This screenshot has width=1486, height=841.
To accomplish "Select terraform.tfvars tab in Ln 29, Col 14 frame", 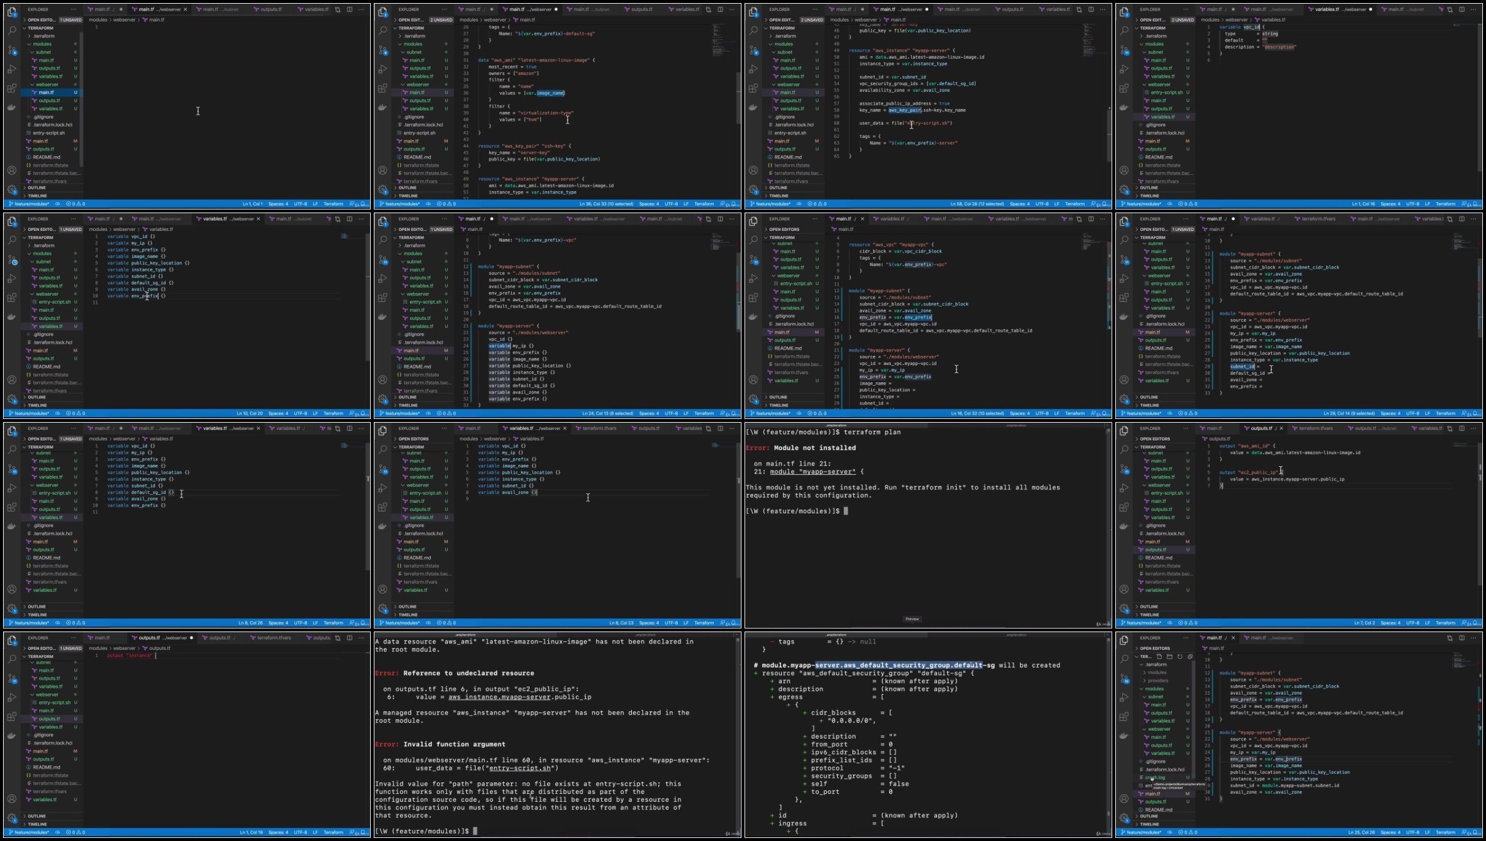I will click(x=1319, y=219).
